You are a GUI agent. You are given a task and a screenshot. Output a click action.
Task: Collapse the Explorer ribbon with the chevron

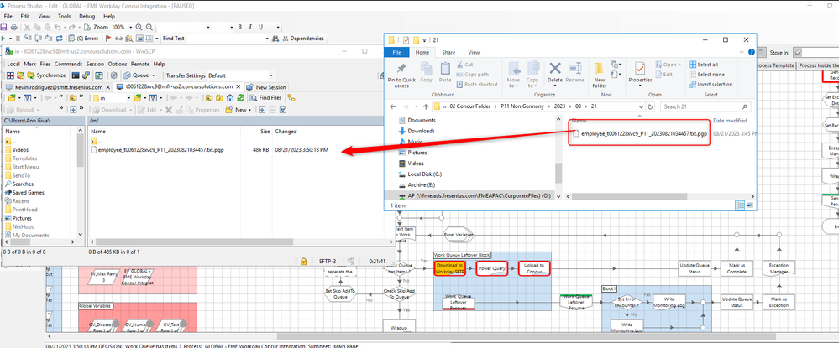(x=742, y=52)
